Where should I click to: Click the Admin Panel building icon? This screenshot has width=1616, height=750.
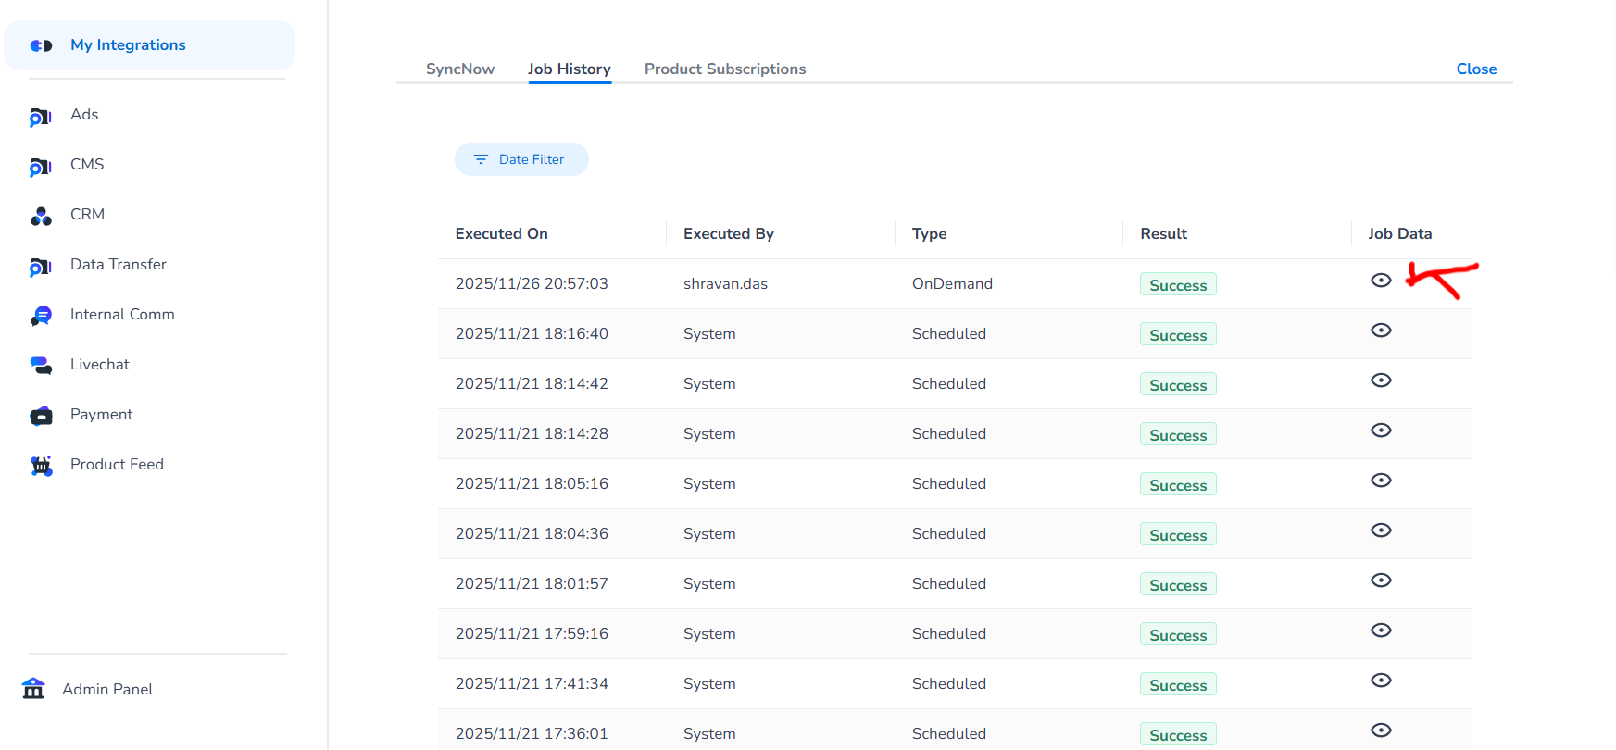tap(33, 688)
